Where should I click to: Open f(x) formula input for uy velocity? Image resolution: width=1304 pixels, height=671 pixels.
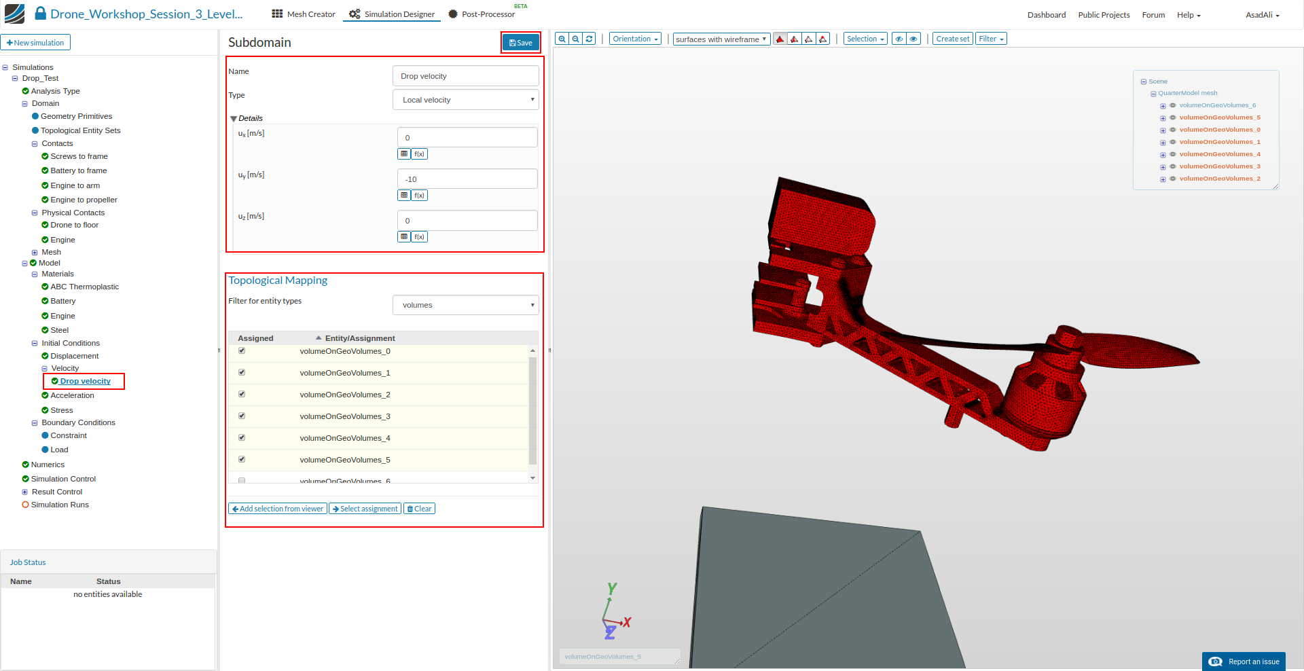[420, 196]
